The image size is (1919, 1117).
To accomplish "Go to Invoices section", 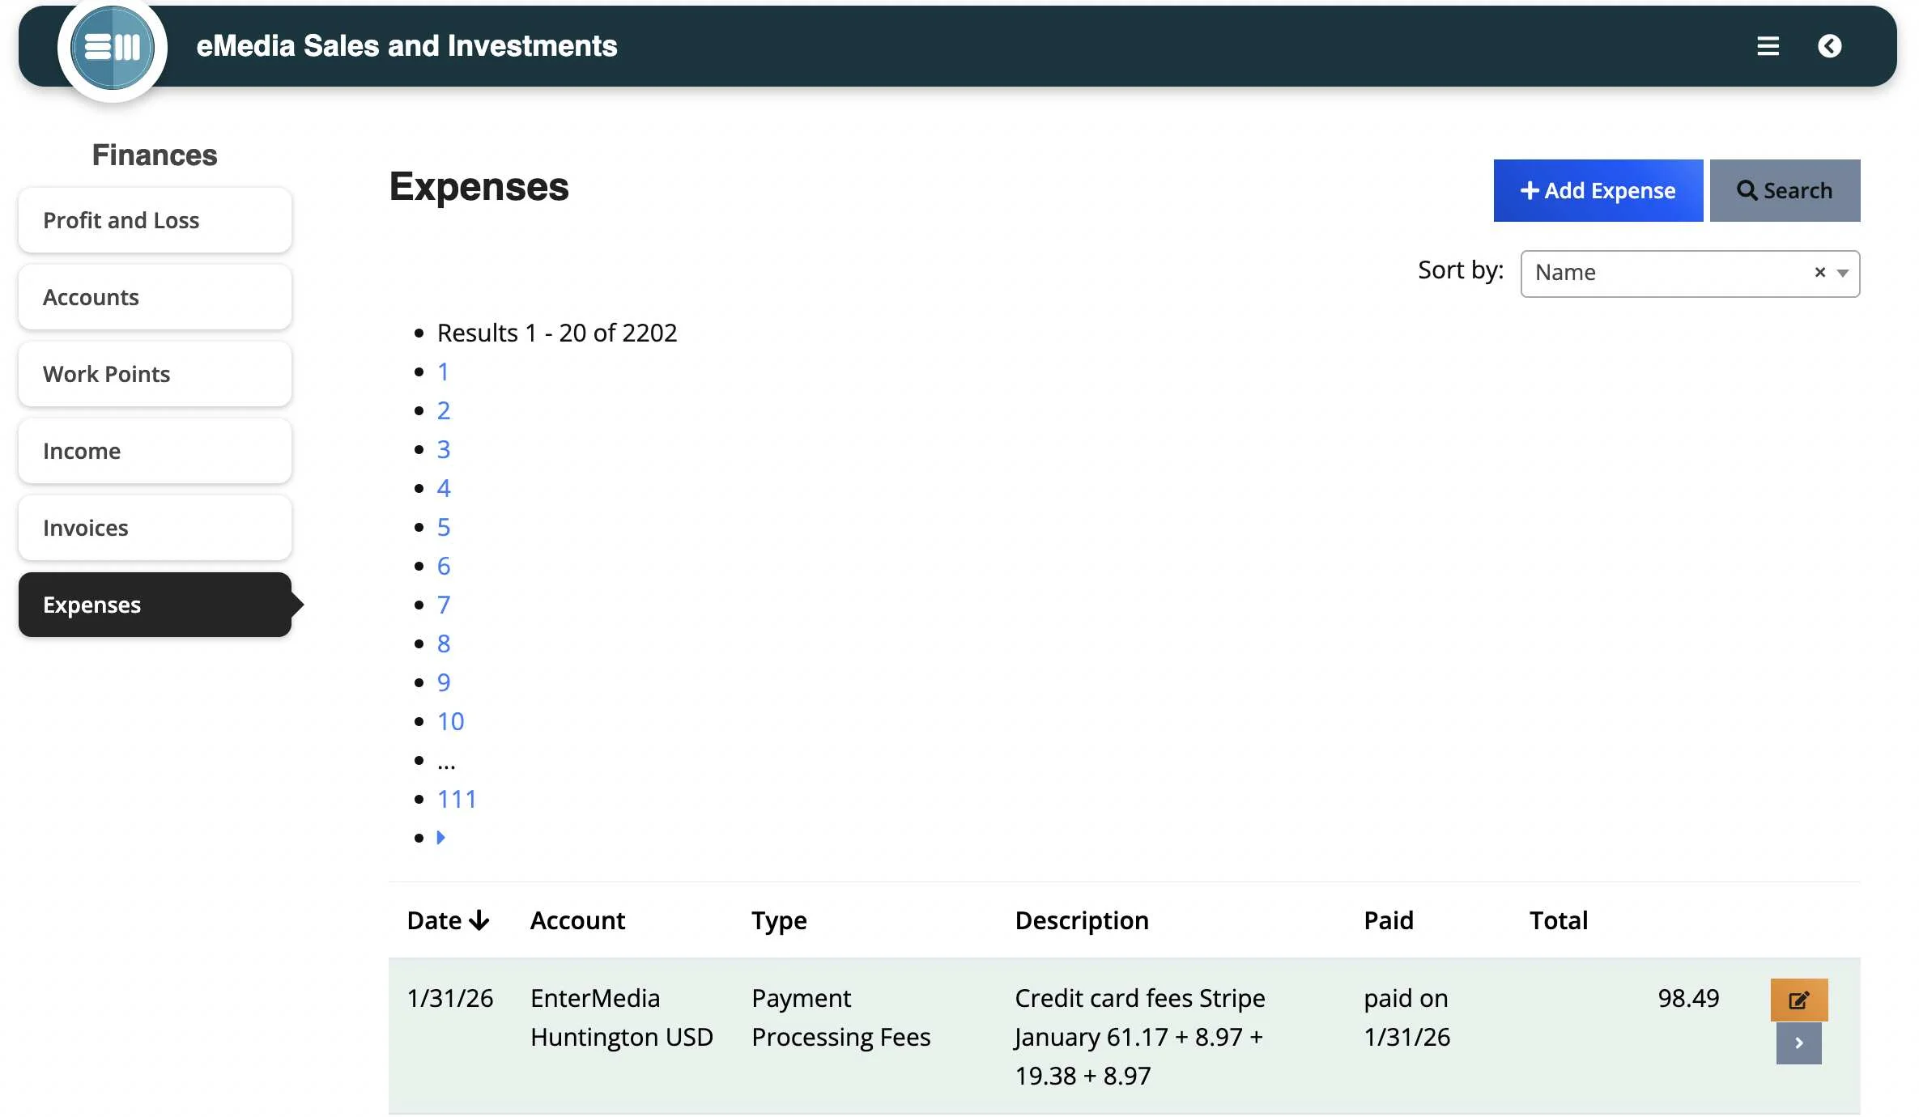I will (x=155, y=528).
